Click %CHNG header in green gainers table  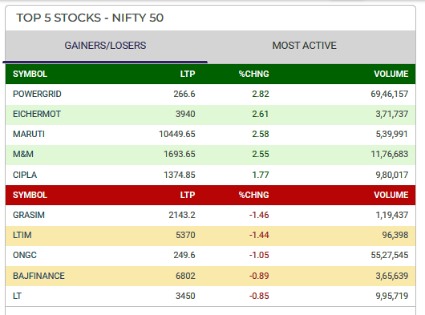[x=253, y=74]
